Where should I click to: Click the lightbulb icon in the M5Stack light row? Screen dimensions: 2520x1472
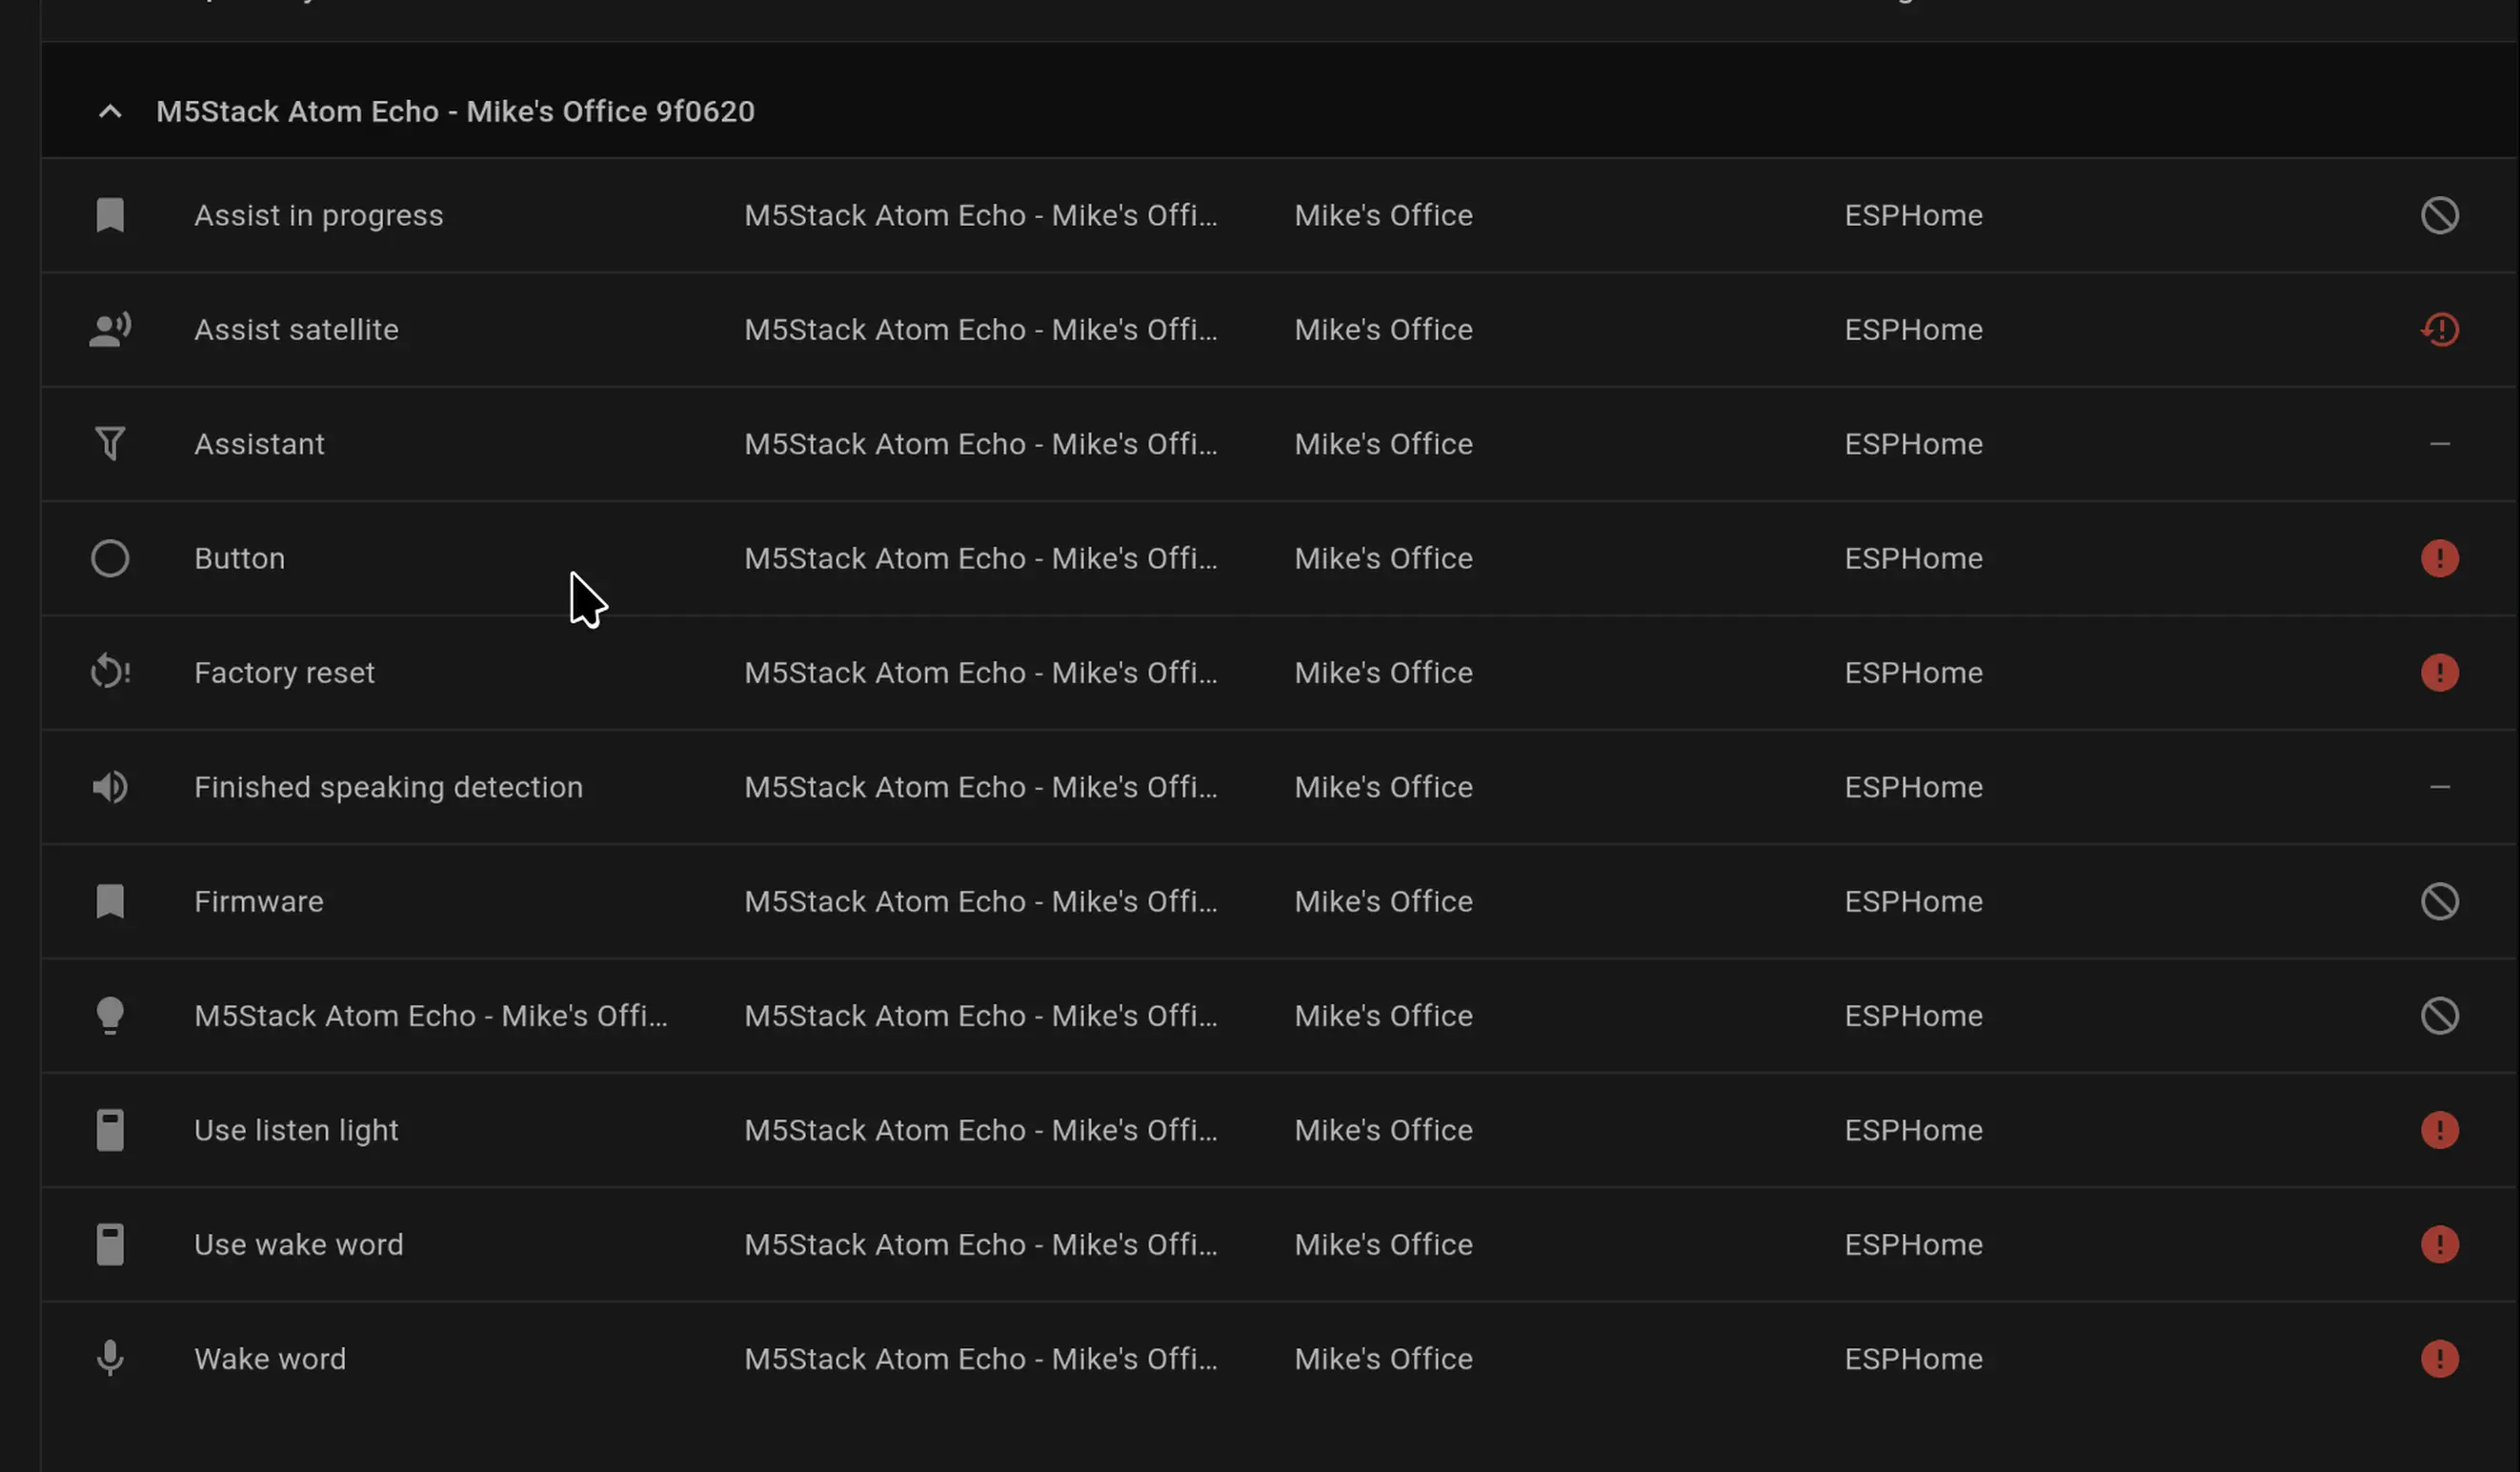pyautogui.click(x=110, y=1016)
